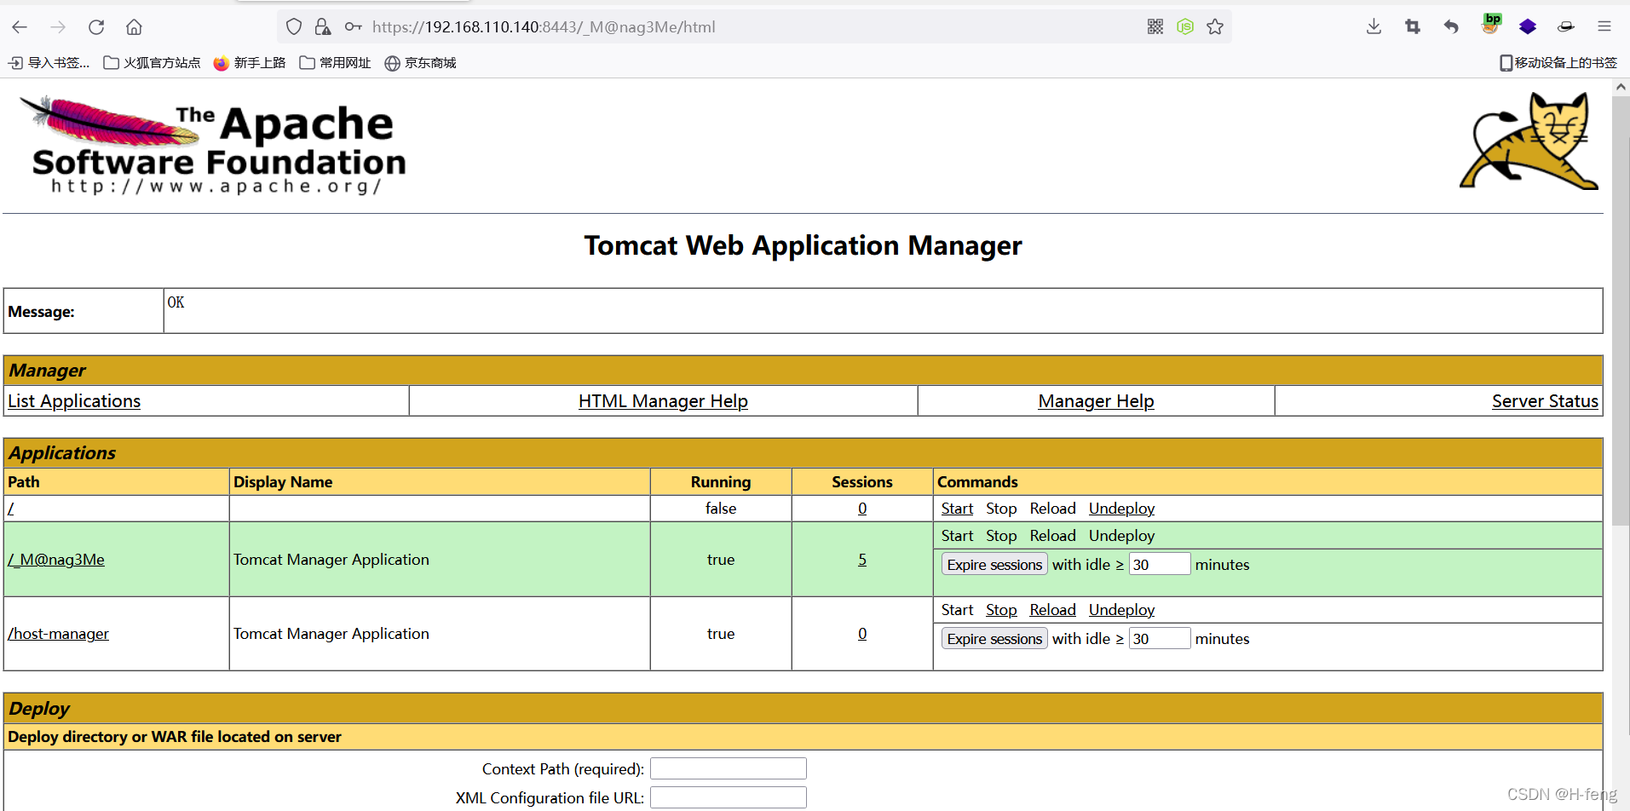Viewport: 1630px width, 811px height.
Task: Open the bp extension icon
Action: (x=1490, y=25)
